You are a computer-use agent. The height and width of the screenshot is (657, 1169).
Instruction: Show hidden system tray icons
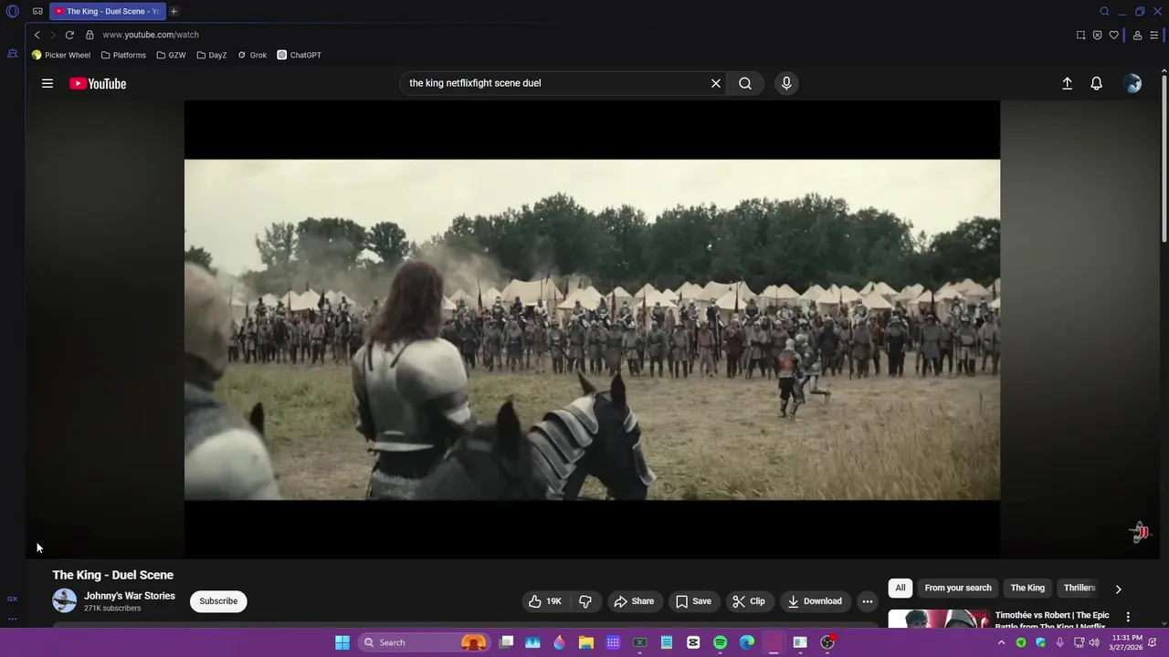click(1002, 642)
